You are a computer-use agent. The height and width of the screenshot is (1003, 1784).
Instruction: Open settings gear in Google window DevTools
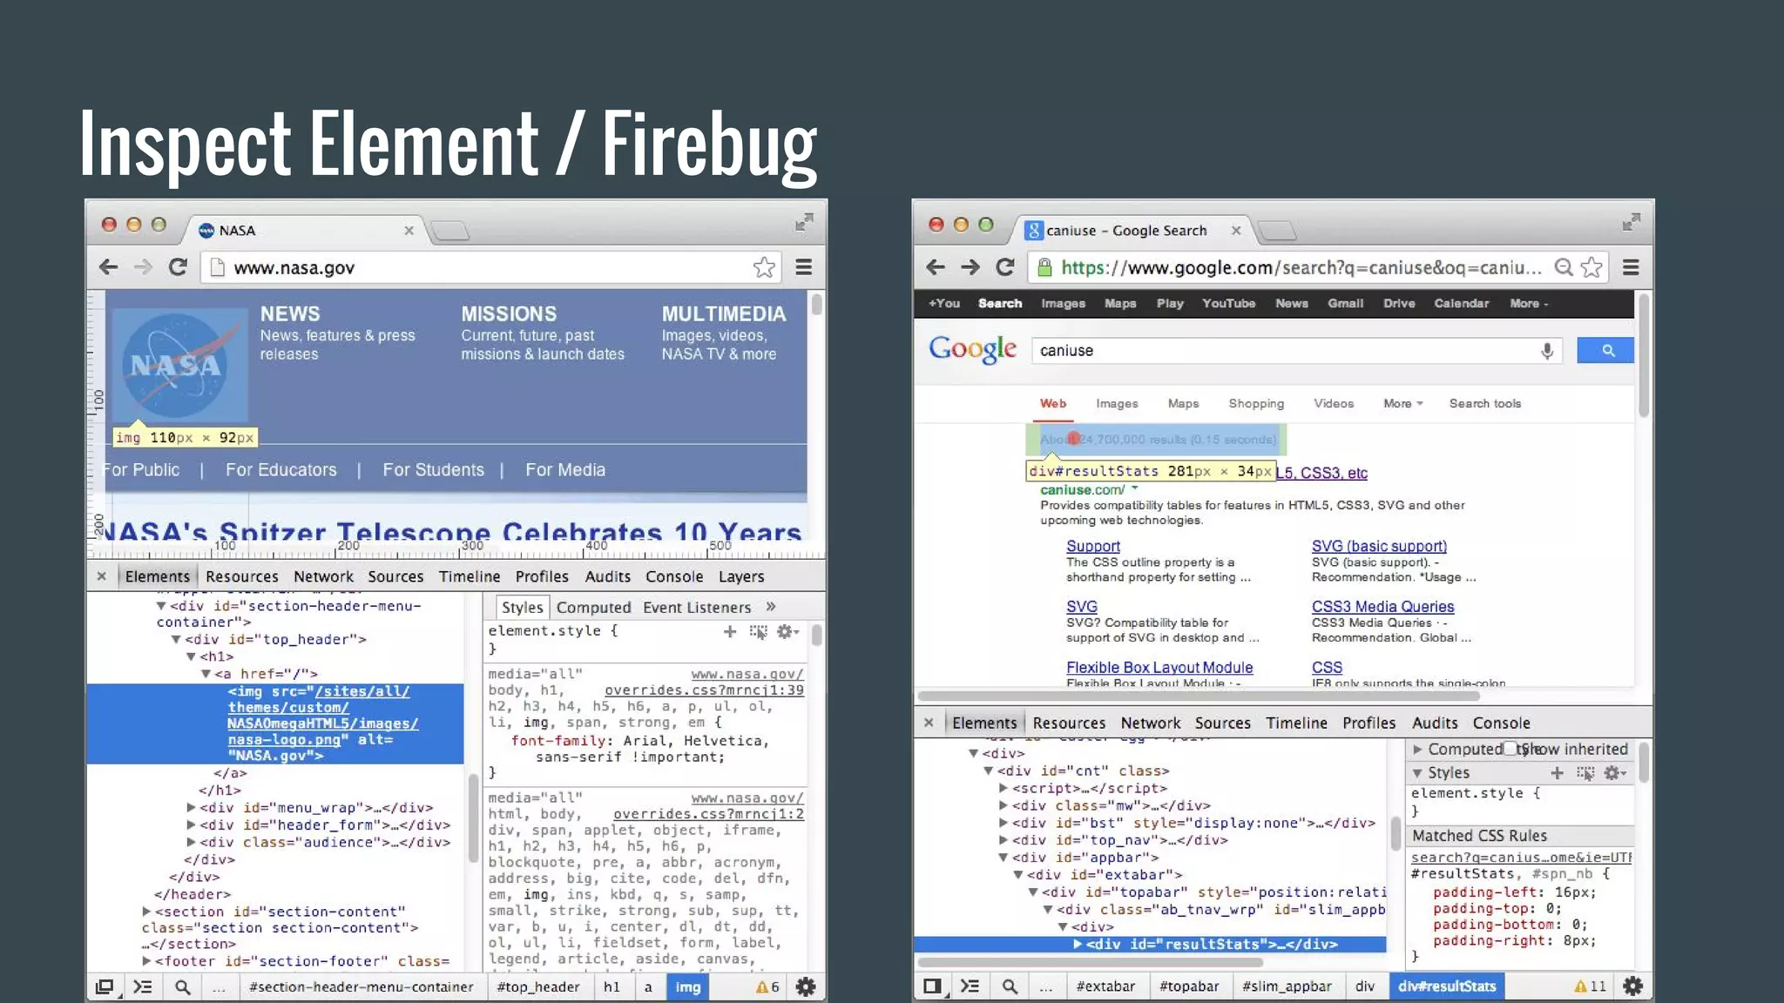point(1632,986)
